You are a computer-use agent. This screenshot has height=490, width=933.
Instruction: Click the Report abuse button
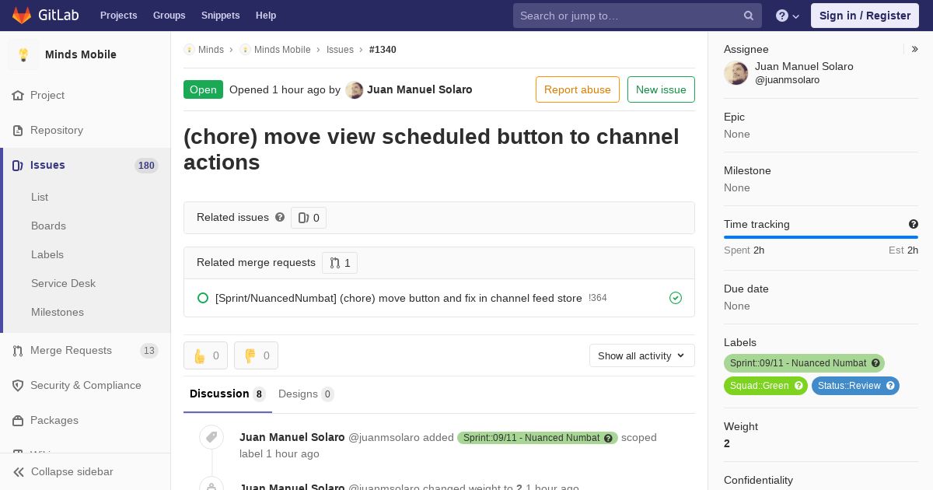pyautogui.click(x=578, y=89)
